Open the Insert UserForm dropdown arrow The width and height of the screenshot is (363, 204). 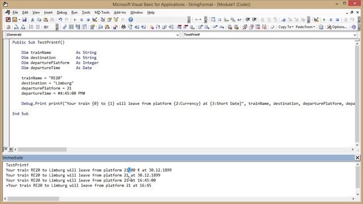pyautogui.click(x=19, y=20)
